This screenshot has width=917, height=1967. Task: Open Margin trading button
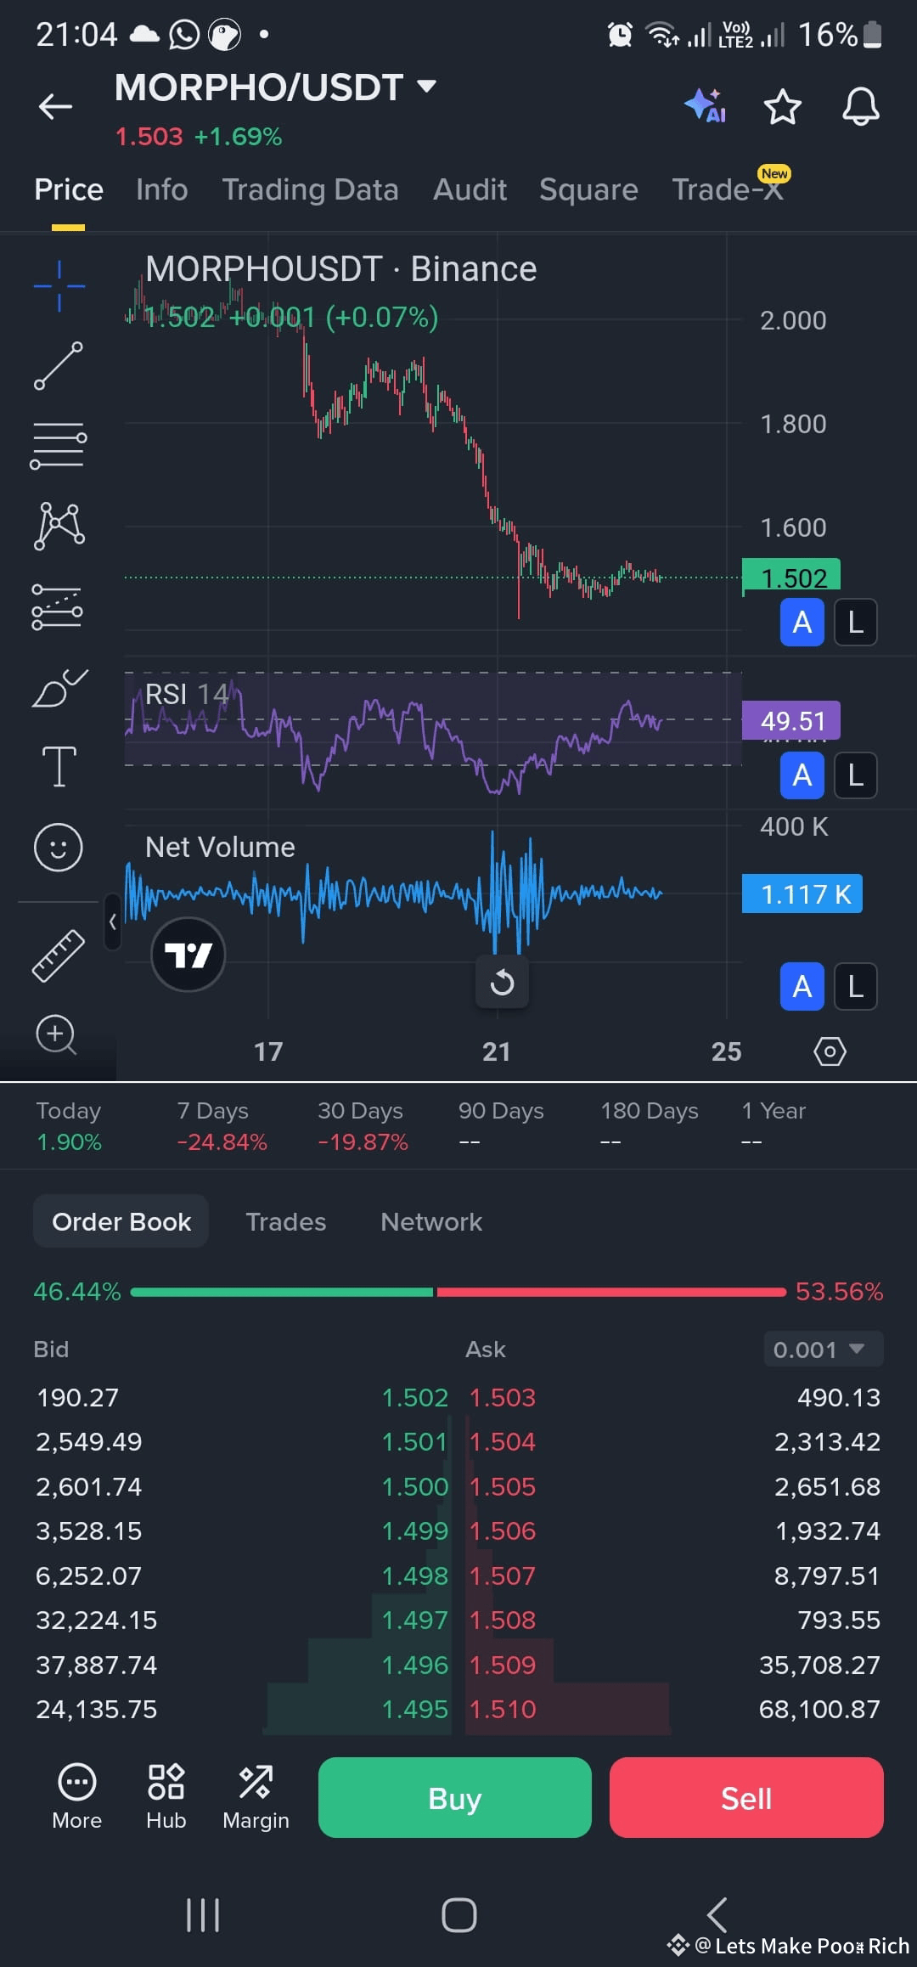pos(256,1795)
